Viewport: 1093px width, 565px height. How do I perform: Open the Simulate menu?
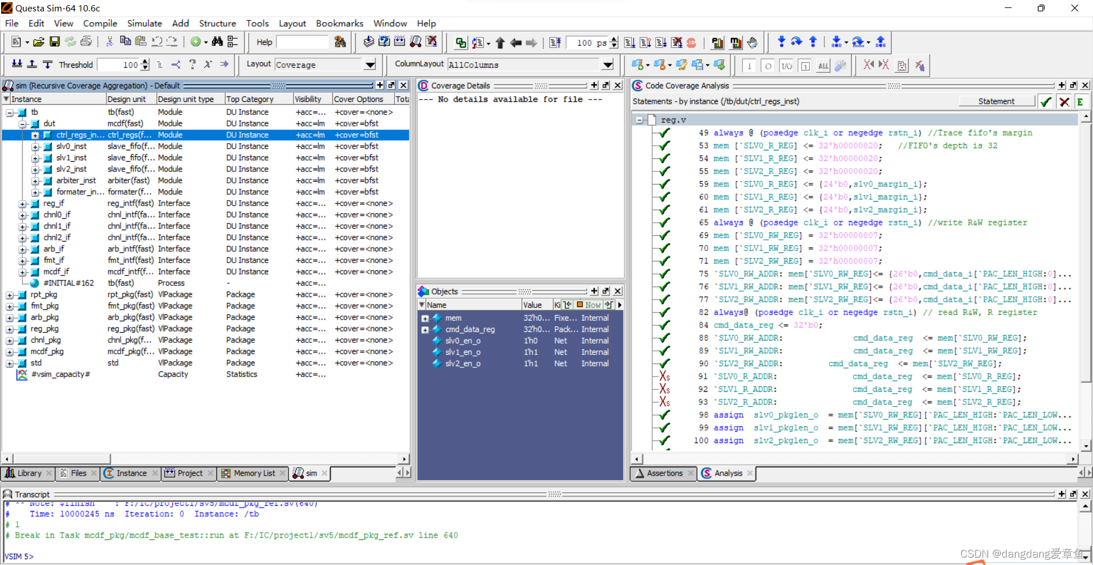pos(144,23)
